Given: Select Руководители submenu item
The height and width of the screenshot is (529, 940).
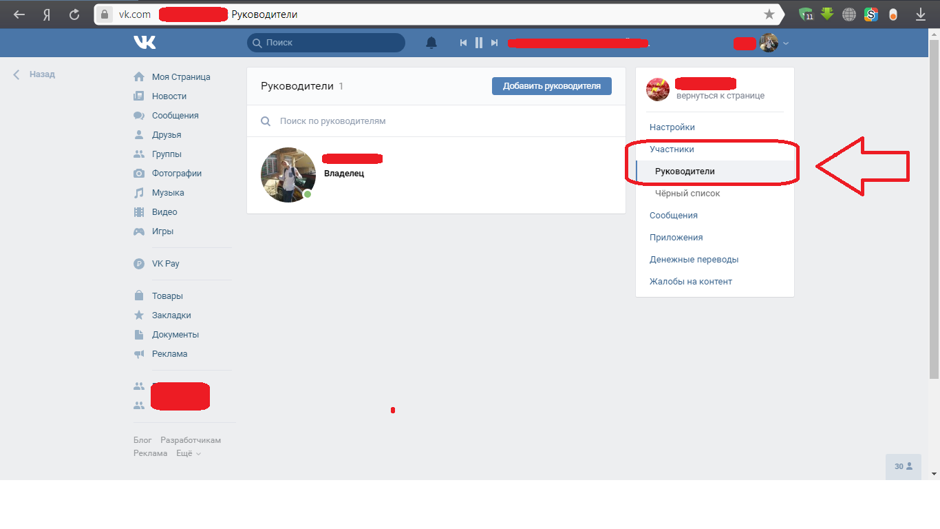Looking at the screenshot, I should [x=715, y=172].
